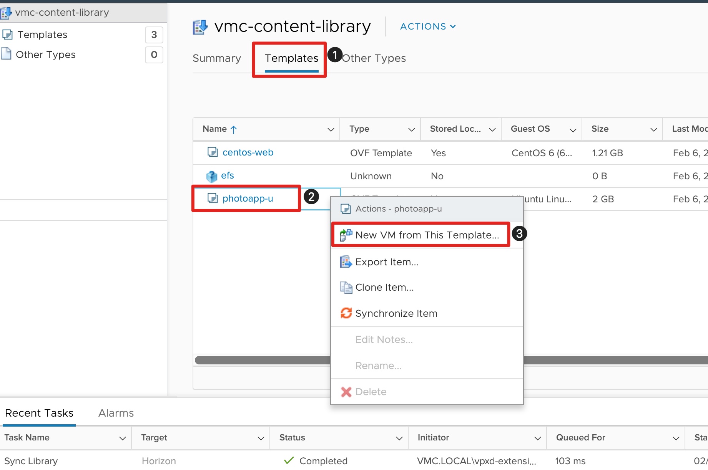
Task: Click the Actions header icon in context menu
Action: coord(346,209)
